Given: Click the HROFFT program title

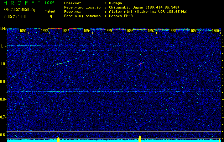Looking at the screenshot, I should [22, 3].
